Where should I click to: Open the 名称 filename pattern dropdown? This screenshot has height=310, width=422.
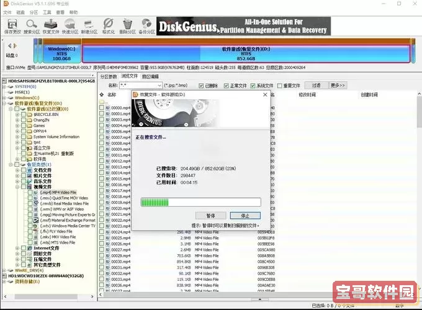tap(159, 86)
